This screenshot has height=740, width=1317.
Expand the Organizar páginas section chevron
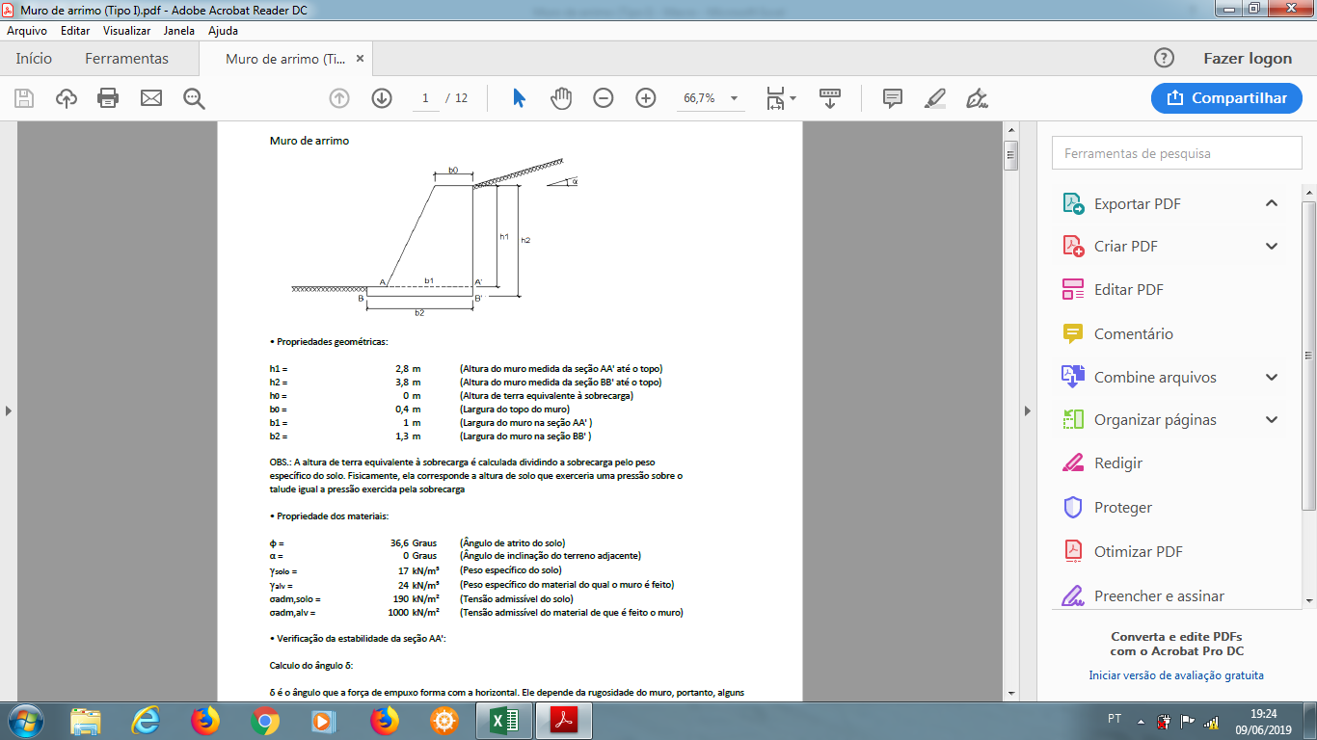(x=1272, y=420)
